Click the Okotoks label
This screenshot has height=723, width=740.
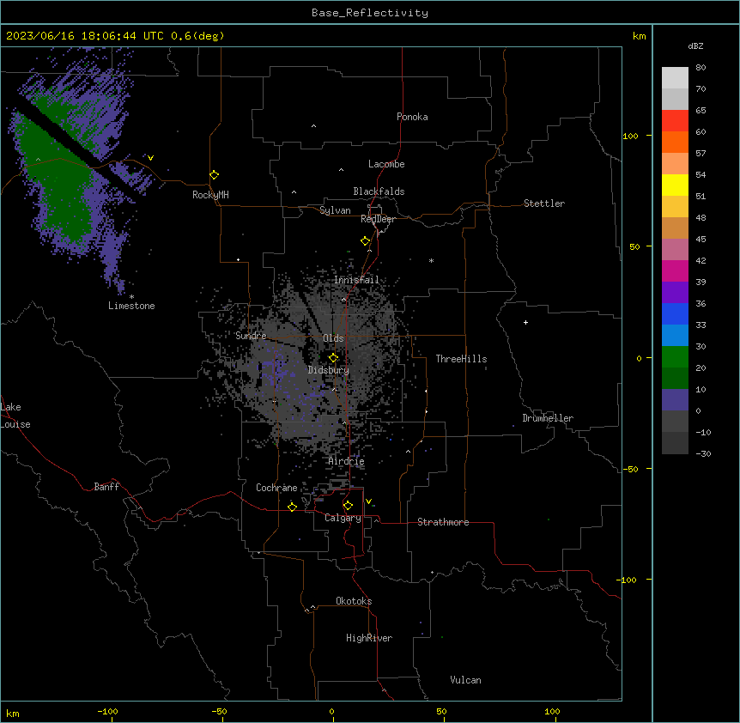[x=354, y=601]
